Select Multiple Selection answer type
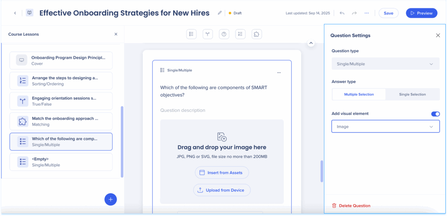The width and height of the screenshot is (447, 216). [359, 94]
